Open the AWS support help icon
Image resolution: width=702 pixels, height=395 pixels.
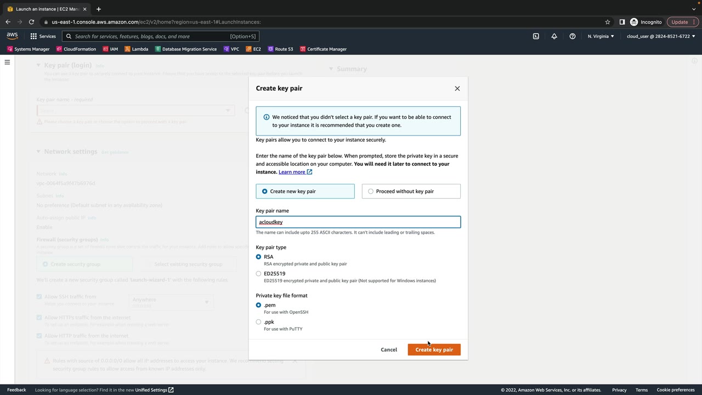(573, 36)
